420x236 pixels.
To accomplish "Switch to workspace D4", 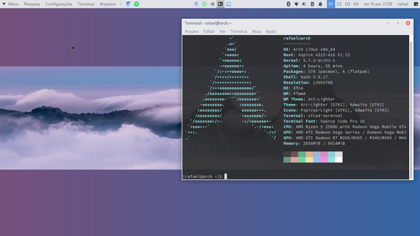I will pyautogui.click(x=356, y=4).
